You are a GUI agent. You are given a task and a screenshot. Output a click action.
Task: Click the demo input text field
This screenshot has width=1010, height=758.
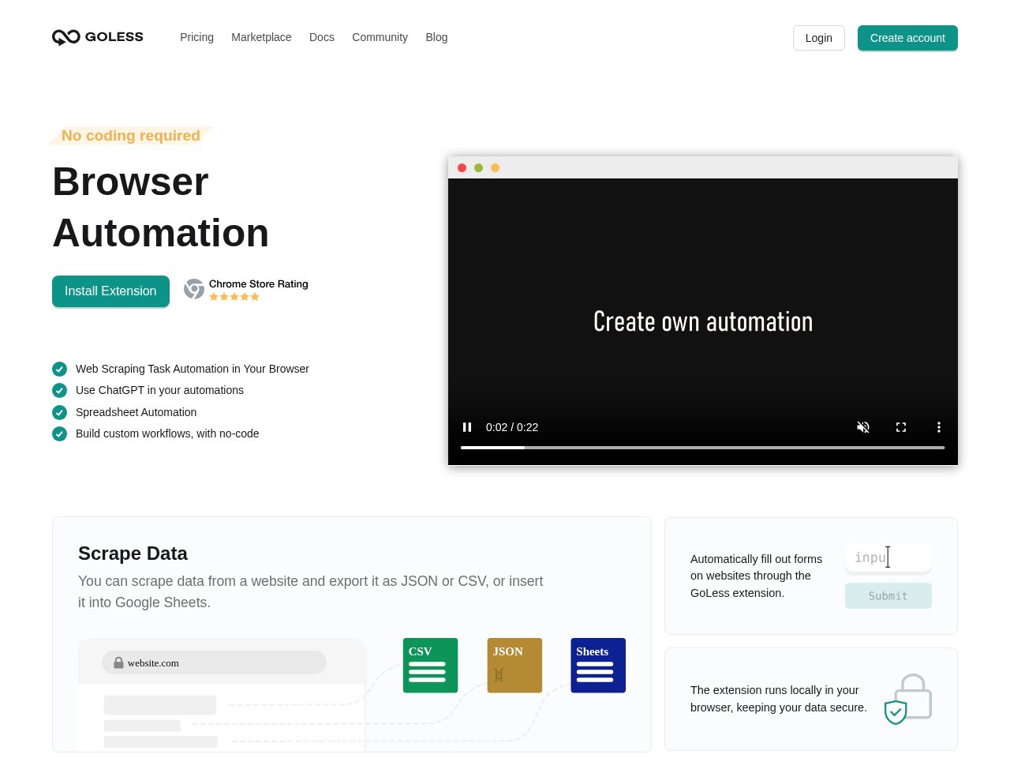coord(888,557)
